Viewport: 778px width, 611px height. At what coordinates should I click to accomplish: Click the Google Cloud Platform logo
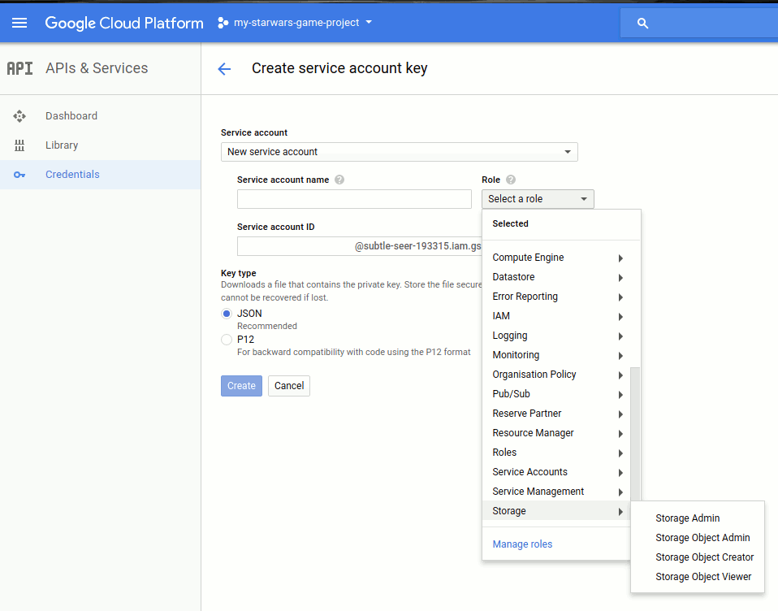click(123, 23)
